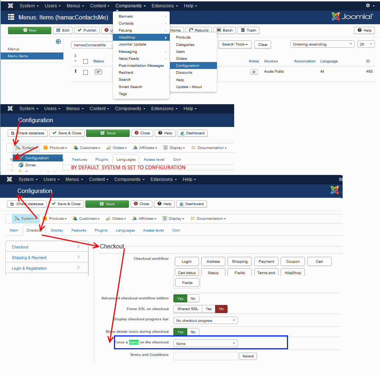Click the reorder handle icon of row 493
The image size is (380, 375).
[x=75, y=71]
